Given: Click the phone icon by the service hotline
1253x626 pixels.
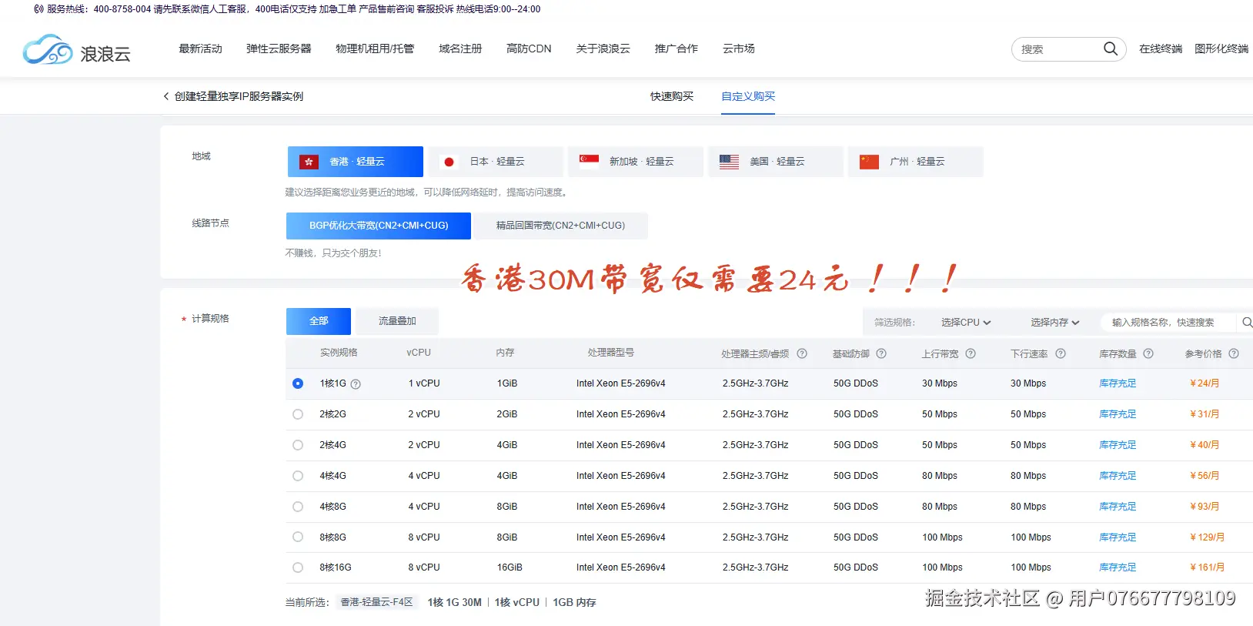Looking at the screenshot, I should point(38,9).
